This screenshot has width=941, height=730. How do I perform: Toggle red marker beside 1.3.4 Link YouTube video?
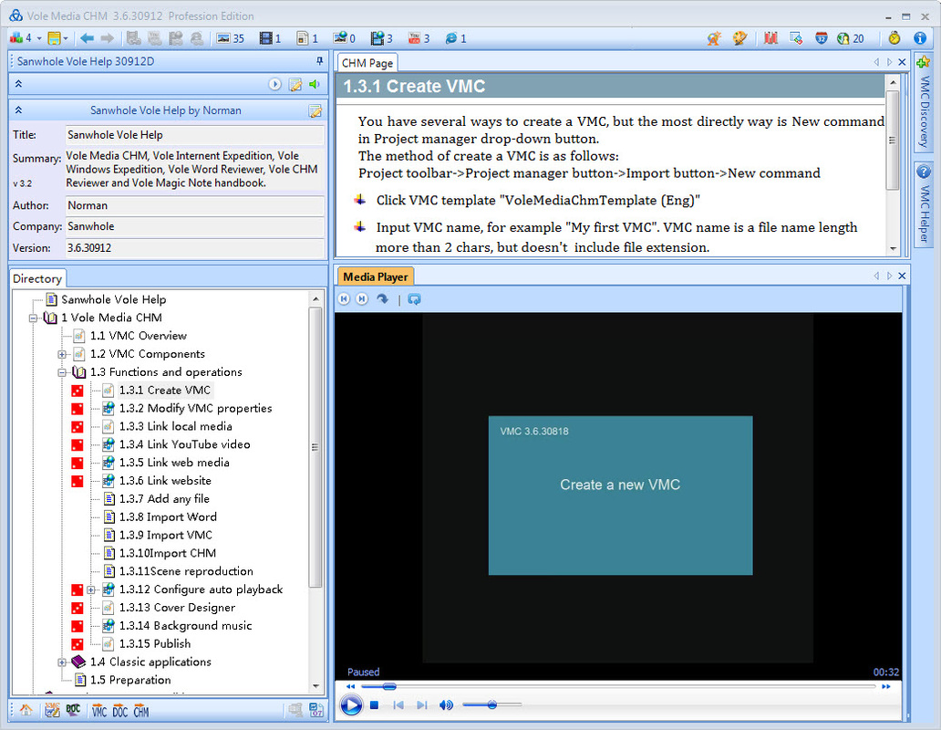pos(78,445)
